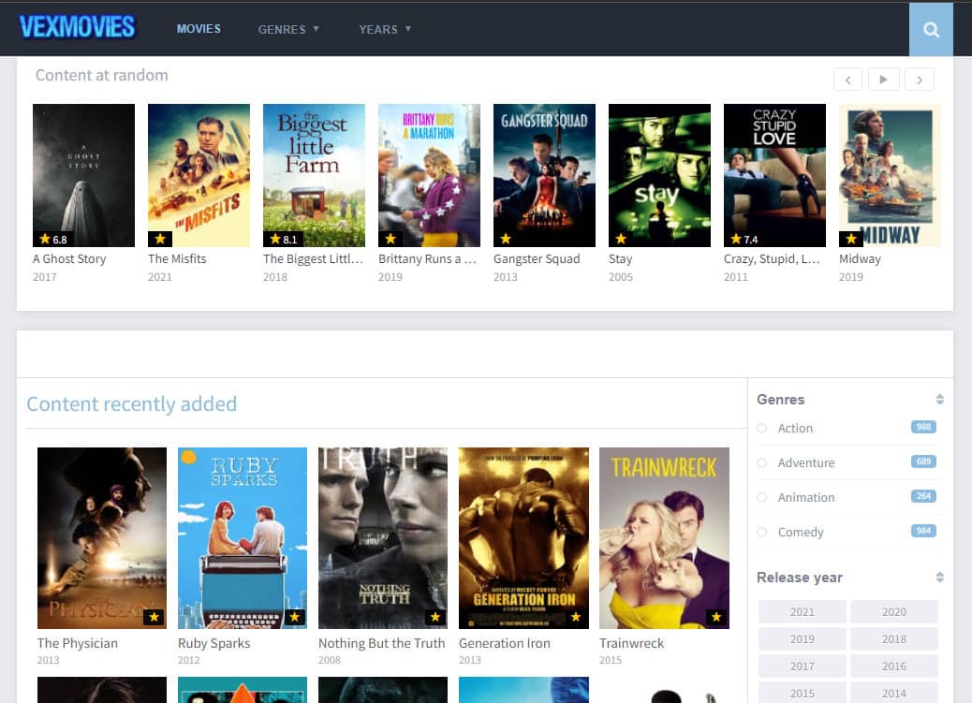Open Nothing But the Truth title link
This screenshot has width=972, height=703.
click(x=382, y=643)
